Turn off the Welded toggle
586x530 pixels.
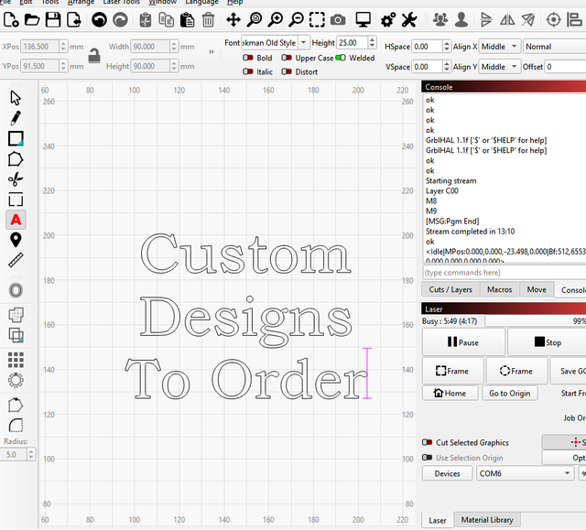[x=342, y=59]
